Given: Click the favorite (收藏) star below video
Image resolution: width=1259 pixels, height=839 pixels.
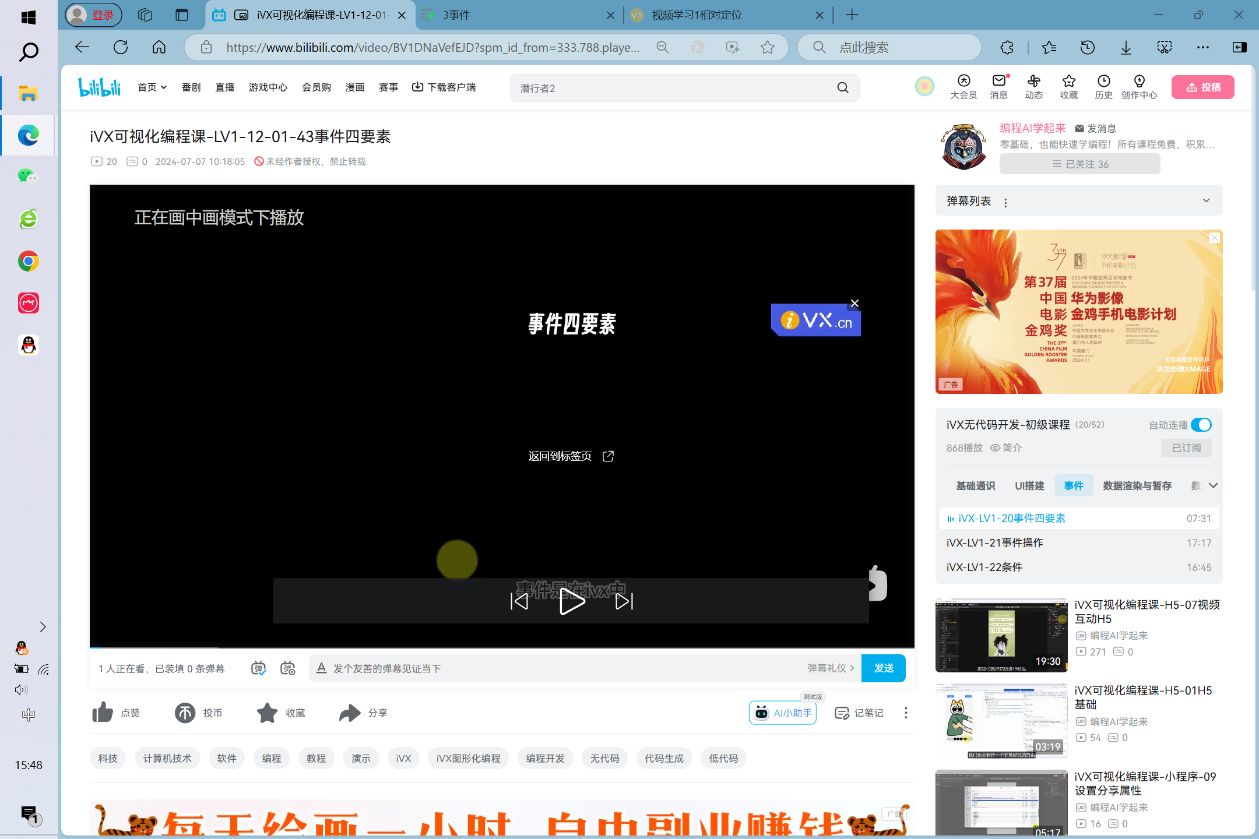Looking at the screenshot, I should coord(268,713).
